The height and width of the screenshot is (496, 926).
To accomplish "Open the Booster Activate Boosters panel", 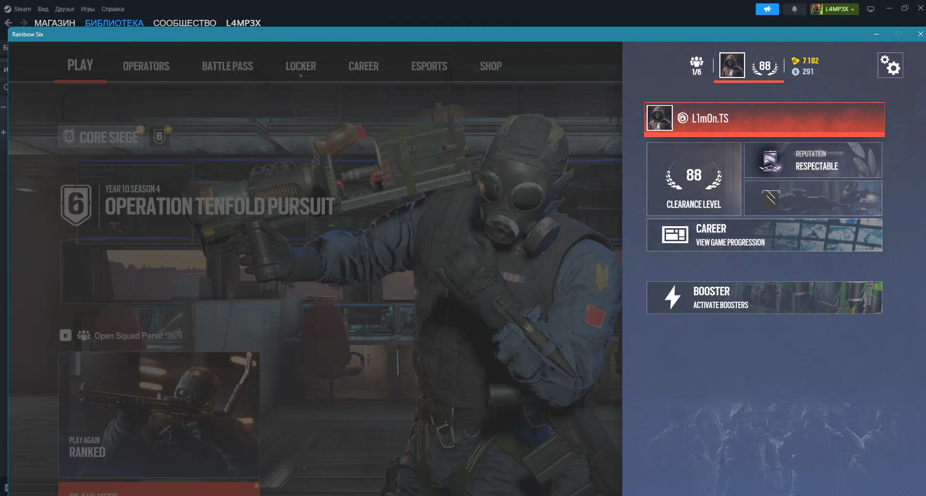I will tap(764, 297).
